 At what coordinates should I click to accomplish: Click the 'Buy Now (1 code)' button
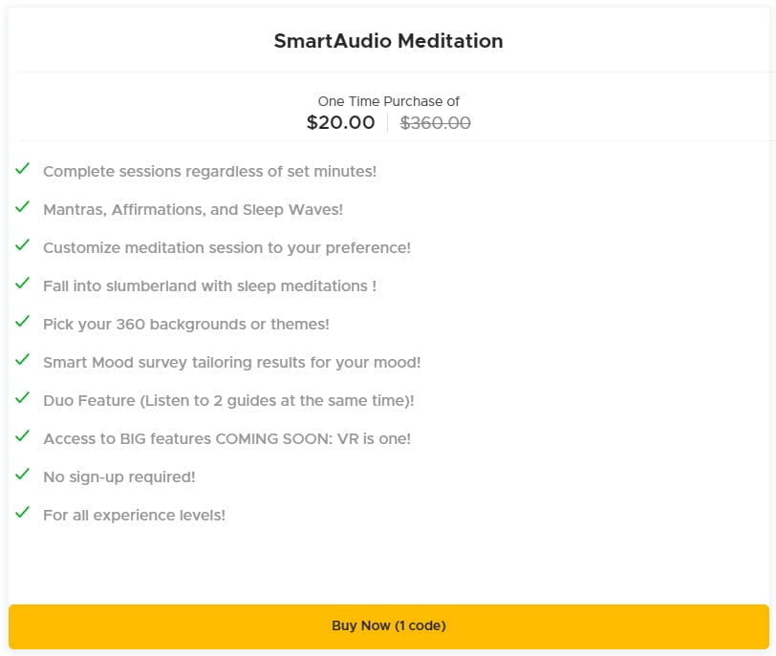[388, 625]
